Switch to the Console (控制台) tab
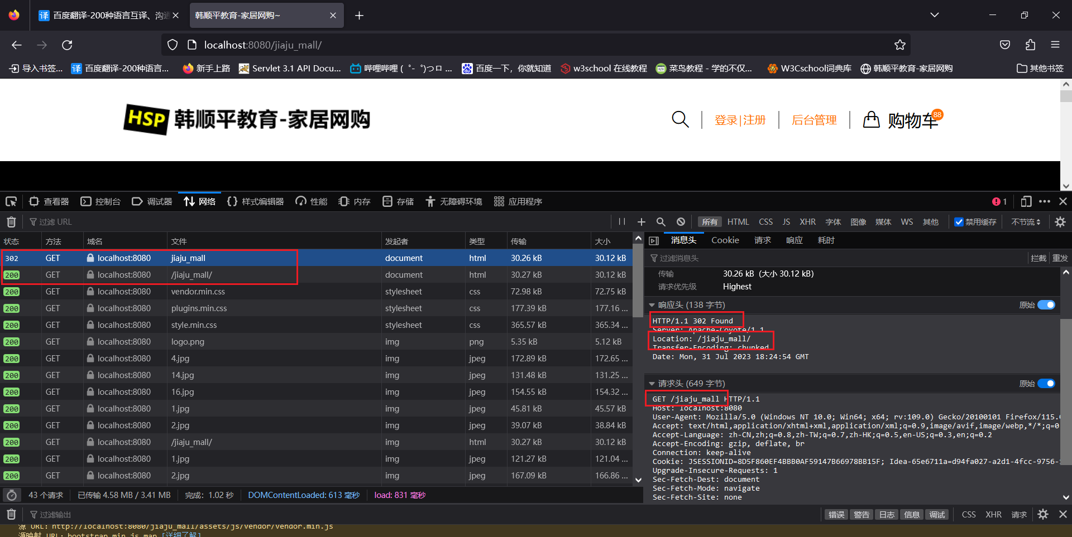 (x=100, y=201)
